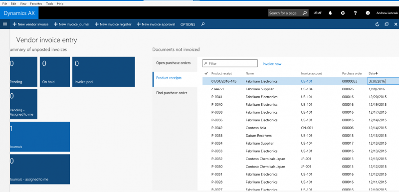Screen dimensions: 399x192
Task: Open the Favorites menu
Action: 36,4
